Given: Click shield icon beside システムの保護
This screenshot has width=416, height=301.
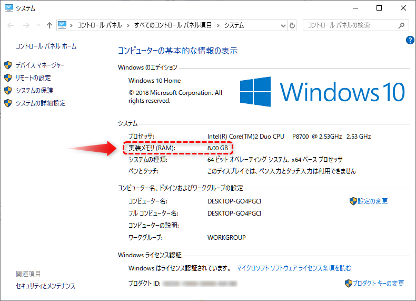Looking at the screenshot, I should click(x=8, y=90).
